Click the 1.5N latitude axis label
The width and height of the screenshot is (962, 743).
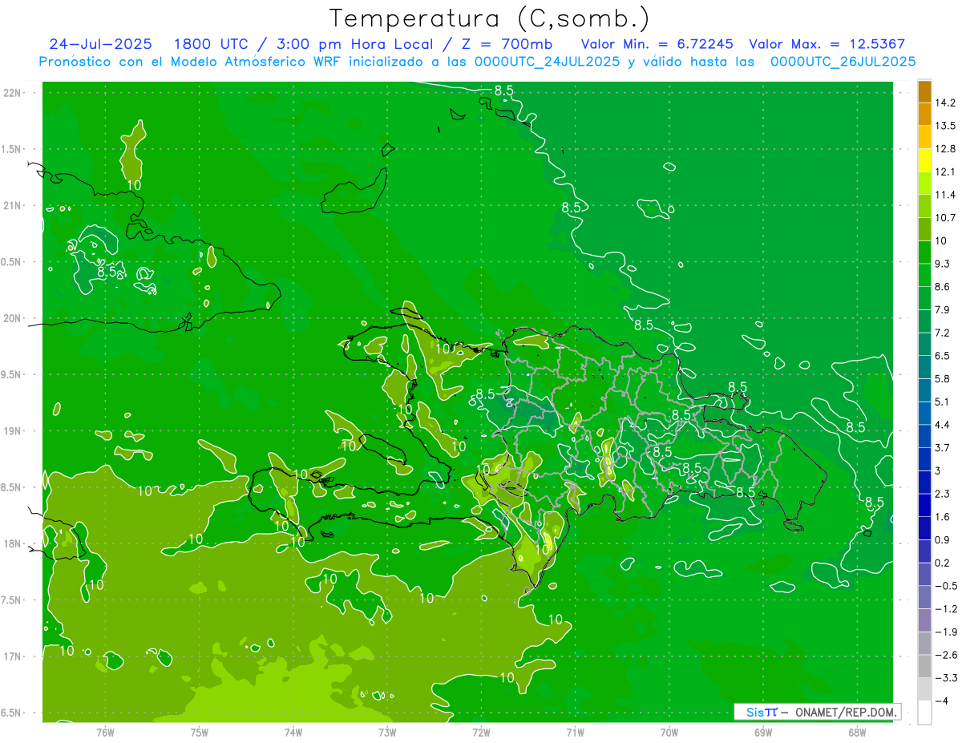pyautogui.click(x=12, y=149)
